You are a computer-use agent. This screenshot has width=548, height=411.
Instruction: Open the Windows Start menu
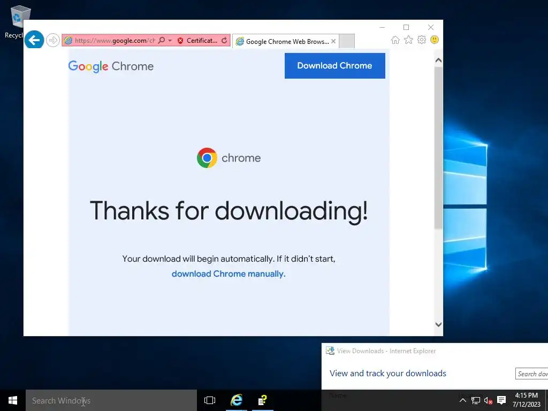click(x=13, y=400)
